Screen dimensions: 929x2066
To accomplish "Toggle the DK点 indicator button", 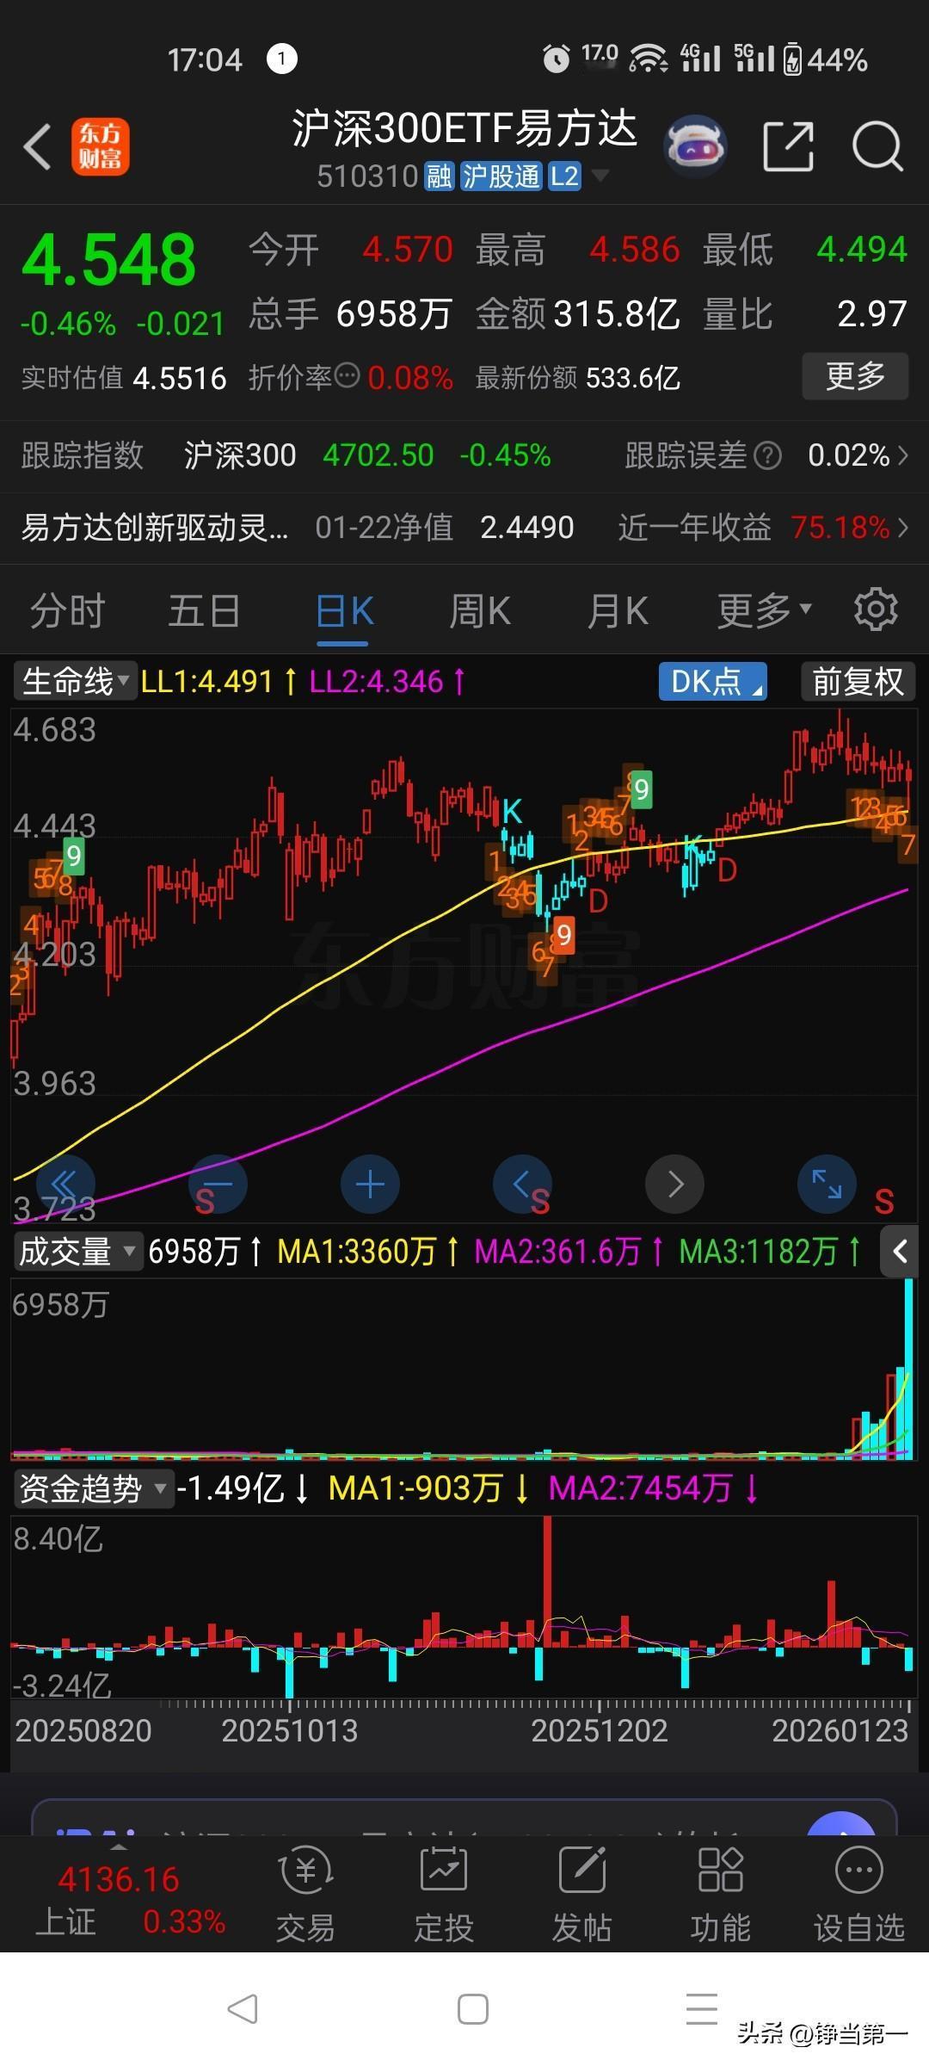I will point(712,682).
